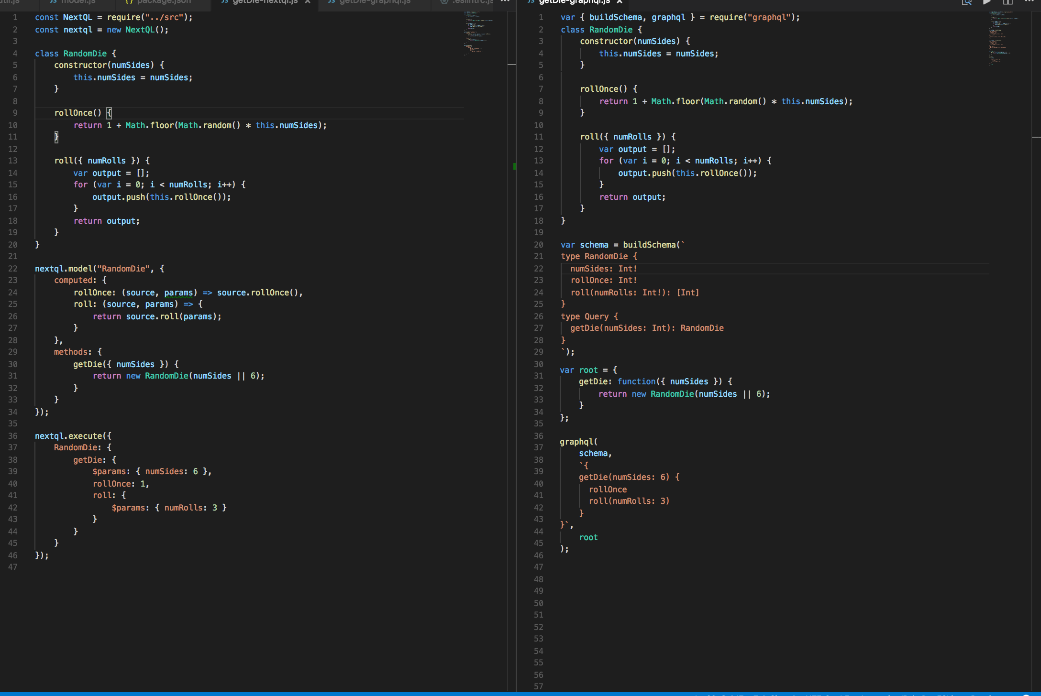This screenshot has width=1041, height=696.
Task: Open more actions menu of left editor group
Action: [505, 2]
